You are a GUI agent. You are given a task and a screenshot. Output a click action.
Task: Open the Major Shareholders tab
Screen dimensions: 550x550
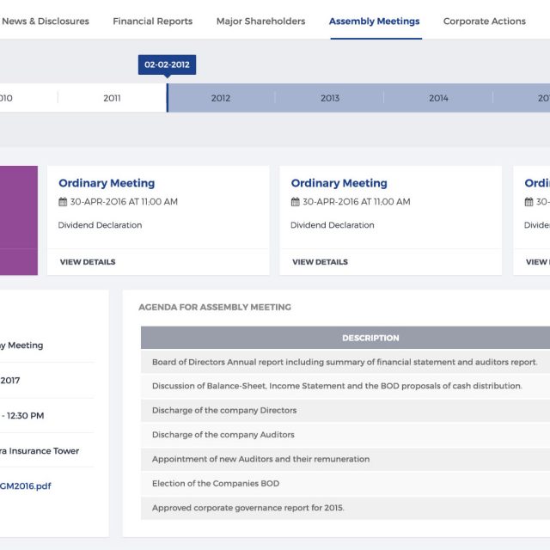[x=260, y=21]
